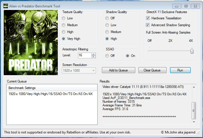Open the Screen Resolution dropdown
Image resolution: width=203 pixels, height=138 pixels.
(x=79, y=71)
